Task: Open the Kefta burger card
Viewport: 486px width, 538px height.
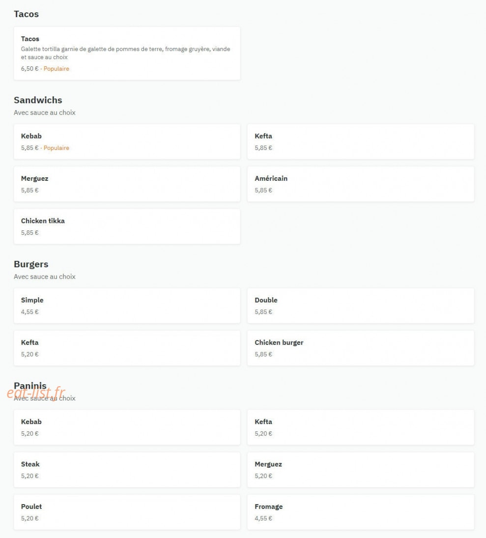Action: coord(127,348)
